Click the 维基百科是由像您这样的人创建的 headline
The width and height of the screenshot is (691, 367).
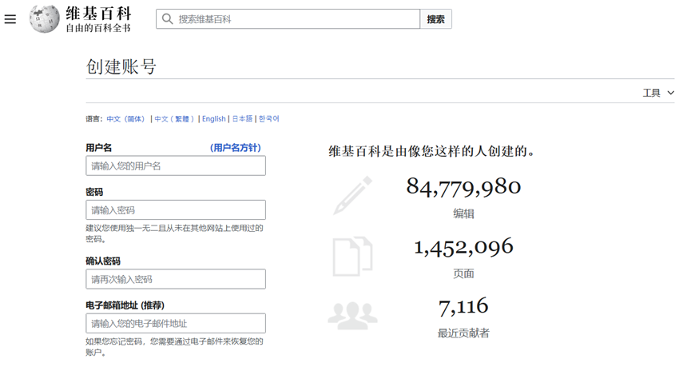432,151
